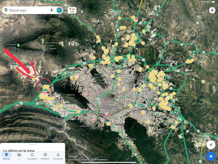Center map on my location arrow
The image size is (218, 164).
click(x=211, y=145)
